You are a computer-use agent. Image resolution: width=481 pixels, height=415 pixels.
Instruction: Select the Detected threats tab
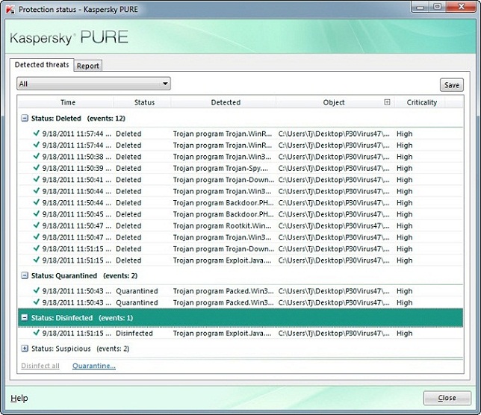42,65
